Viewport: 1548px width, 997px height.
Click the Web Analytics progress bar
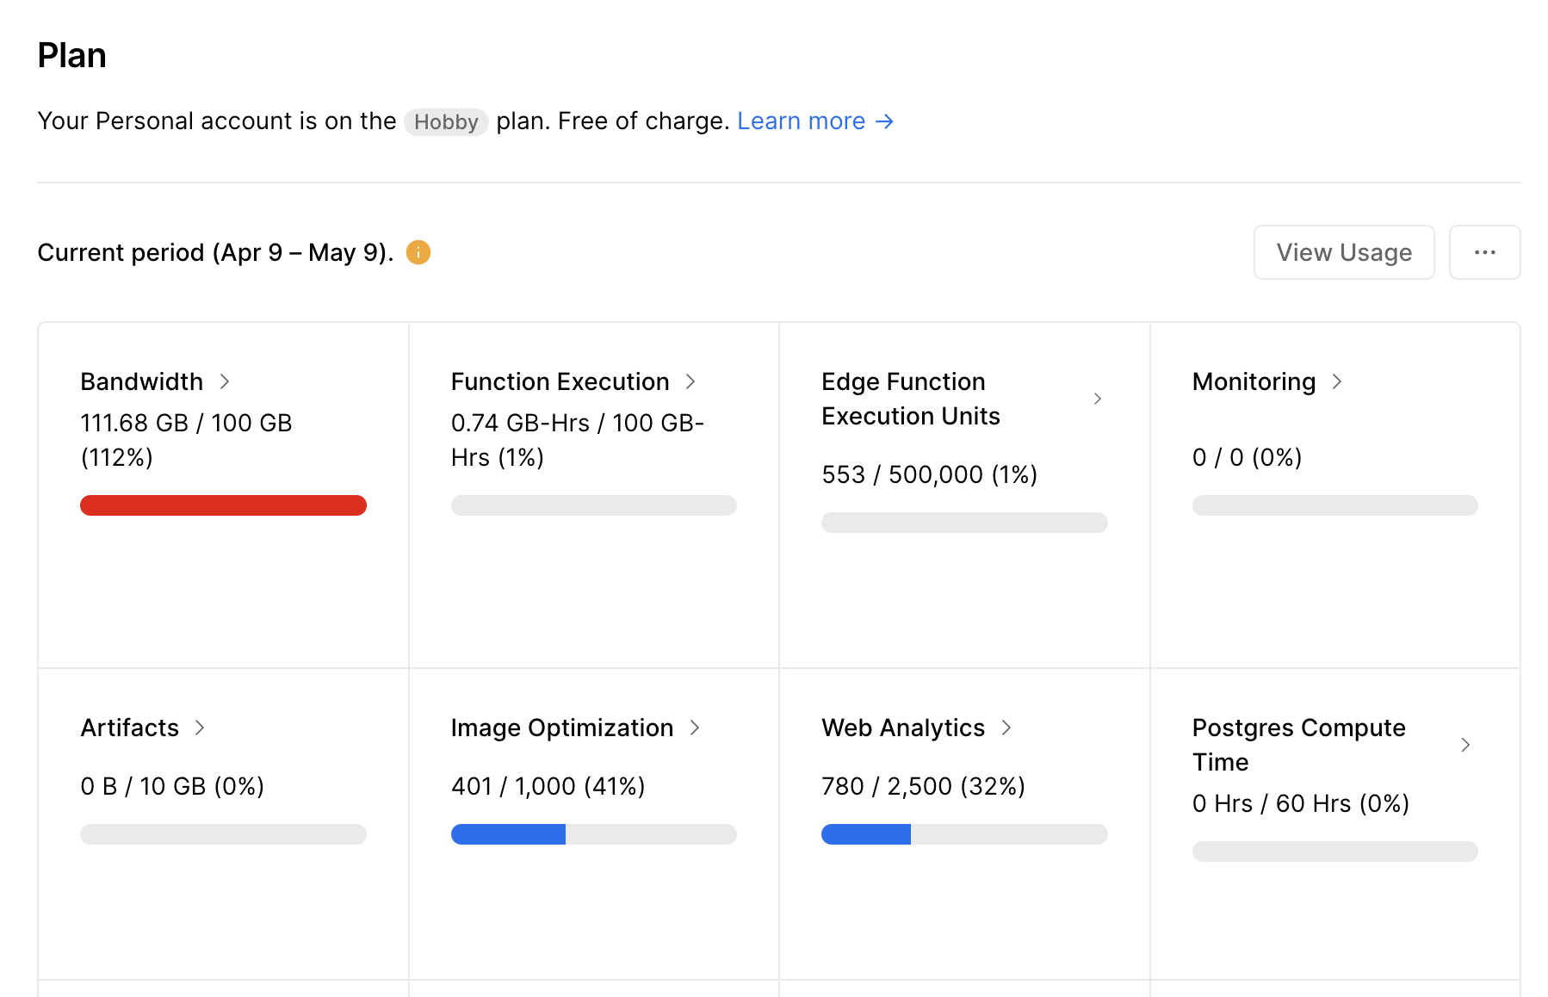963,834
